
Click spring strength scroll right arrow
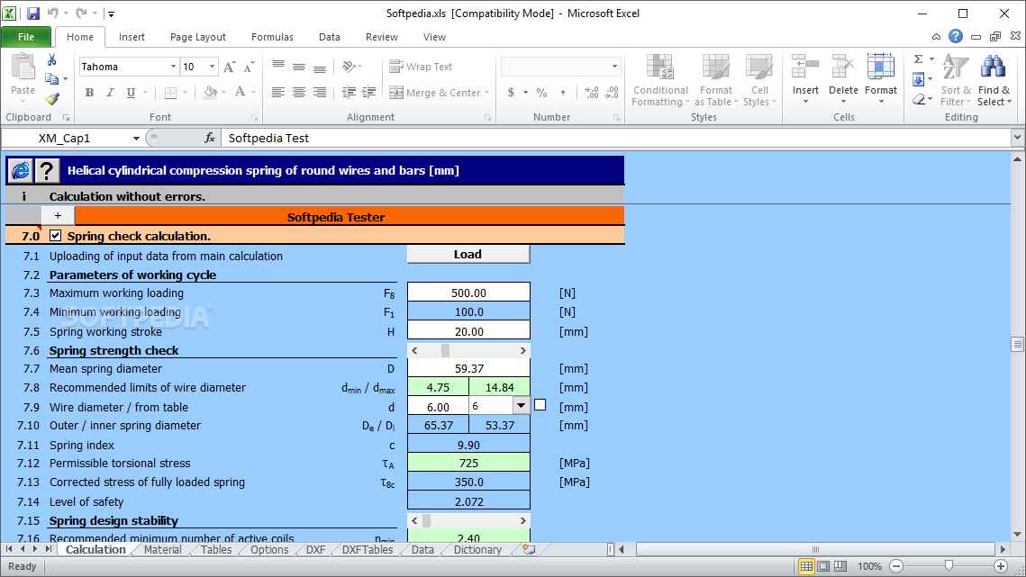coord(522,351)
